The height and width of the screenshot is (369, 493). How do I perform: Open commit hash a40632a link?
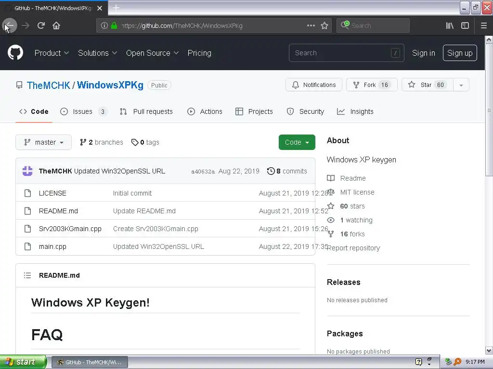click(x=203, y=172)
